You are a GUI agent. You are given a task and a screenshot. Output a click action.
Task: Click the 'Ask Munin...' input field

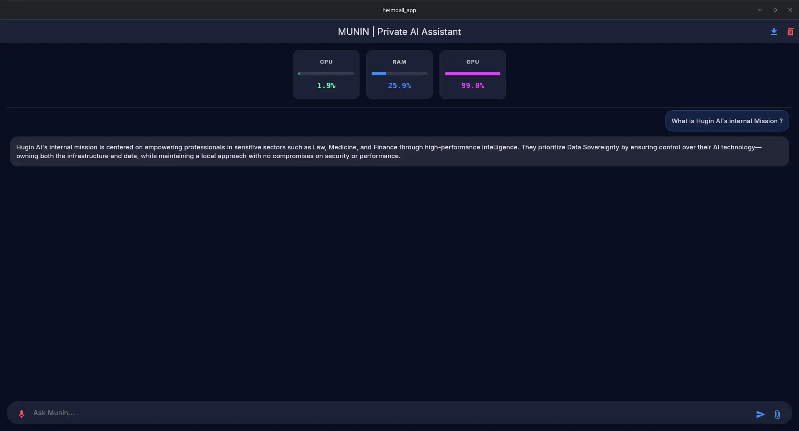click(391, 413)
